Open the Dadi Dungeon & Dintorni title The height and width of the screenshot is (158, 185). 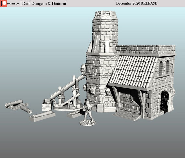[x=44, y=4]
